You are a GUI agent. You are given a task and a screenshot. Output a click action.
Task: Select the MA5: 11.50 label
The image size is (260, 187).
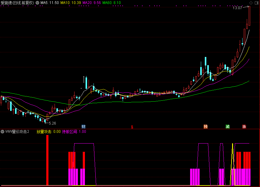tap(50, 3)
